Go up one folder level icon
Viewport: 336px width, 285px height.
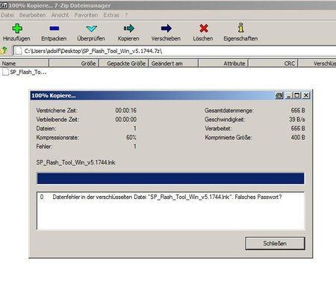[x=4, y=50]
